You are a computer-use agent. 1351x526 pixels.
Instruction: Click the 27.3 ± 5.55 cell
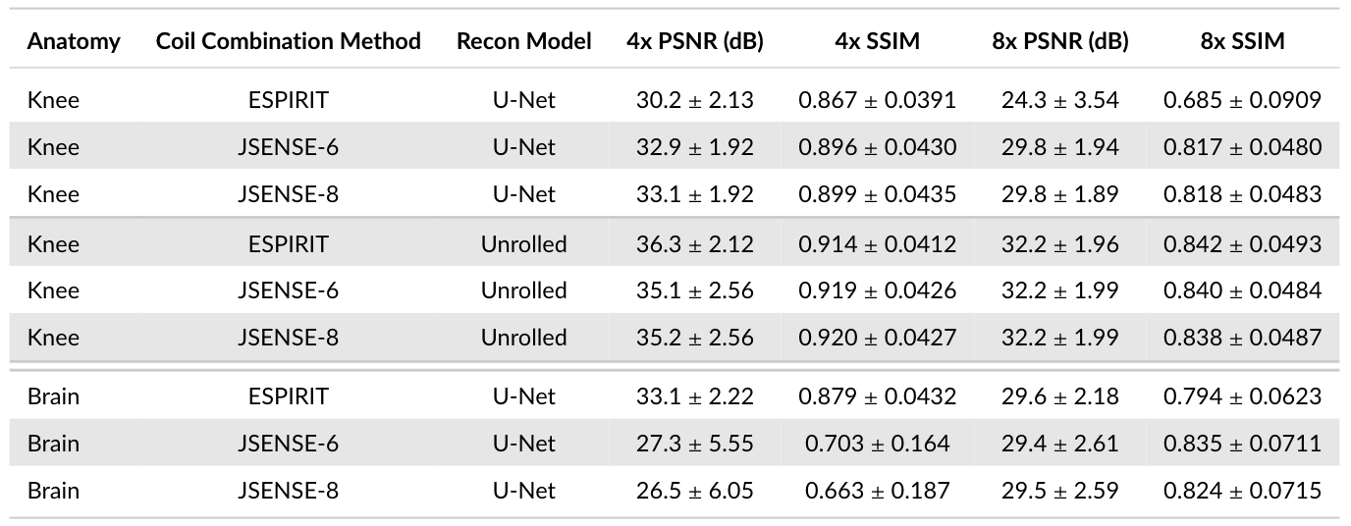(694, 444)
